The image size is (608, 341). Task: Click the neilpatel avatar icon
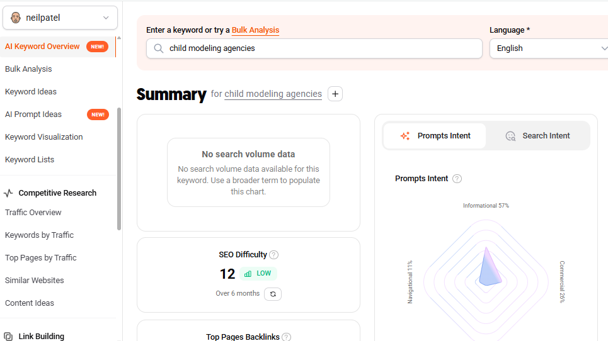(x=16, y=18)
